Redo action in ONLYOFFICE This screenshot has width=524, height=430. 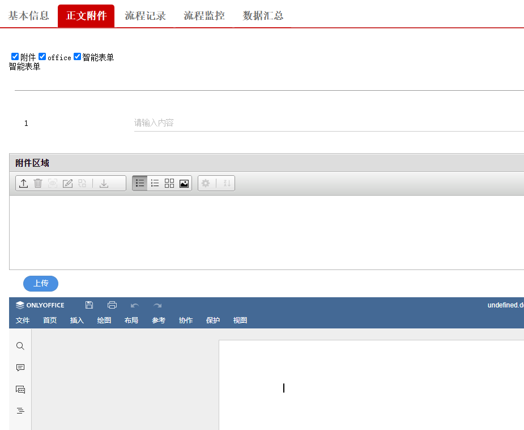[157, 306]
